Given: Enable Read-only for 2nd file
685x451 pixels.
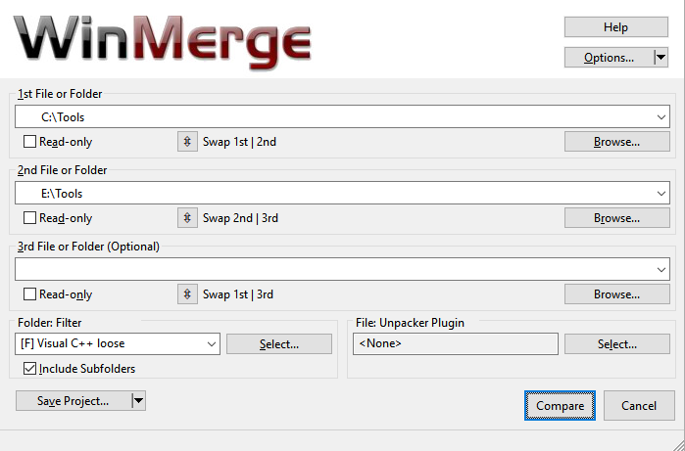Looking at the screenshot, I should pyautogui.click(x=29, y=218).
